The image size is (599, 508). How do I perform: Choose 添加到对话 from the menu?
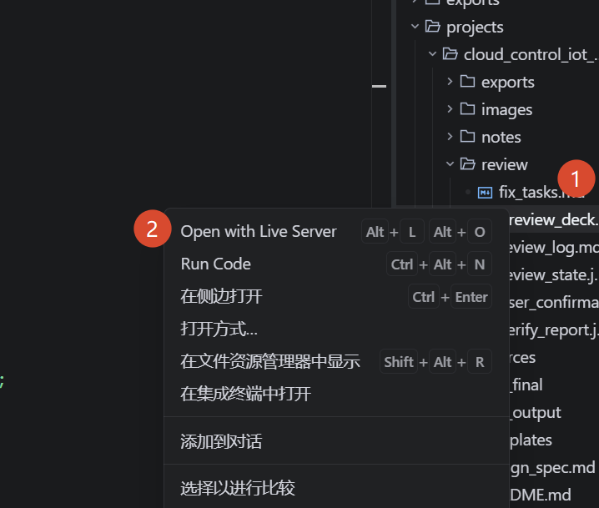click(221, 441)
